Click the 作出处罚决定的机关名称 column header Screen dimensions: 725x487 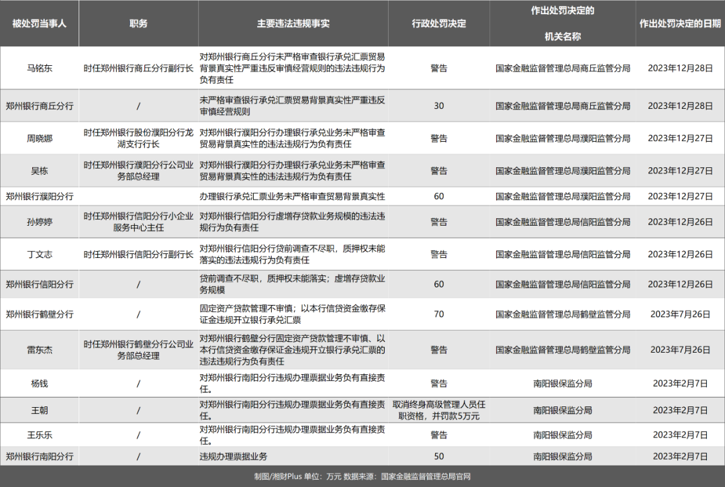coord(563,24)
